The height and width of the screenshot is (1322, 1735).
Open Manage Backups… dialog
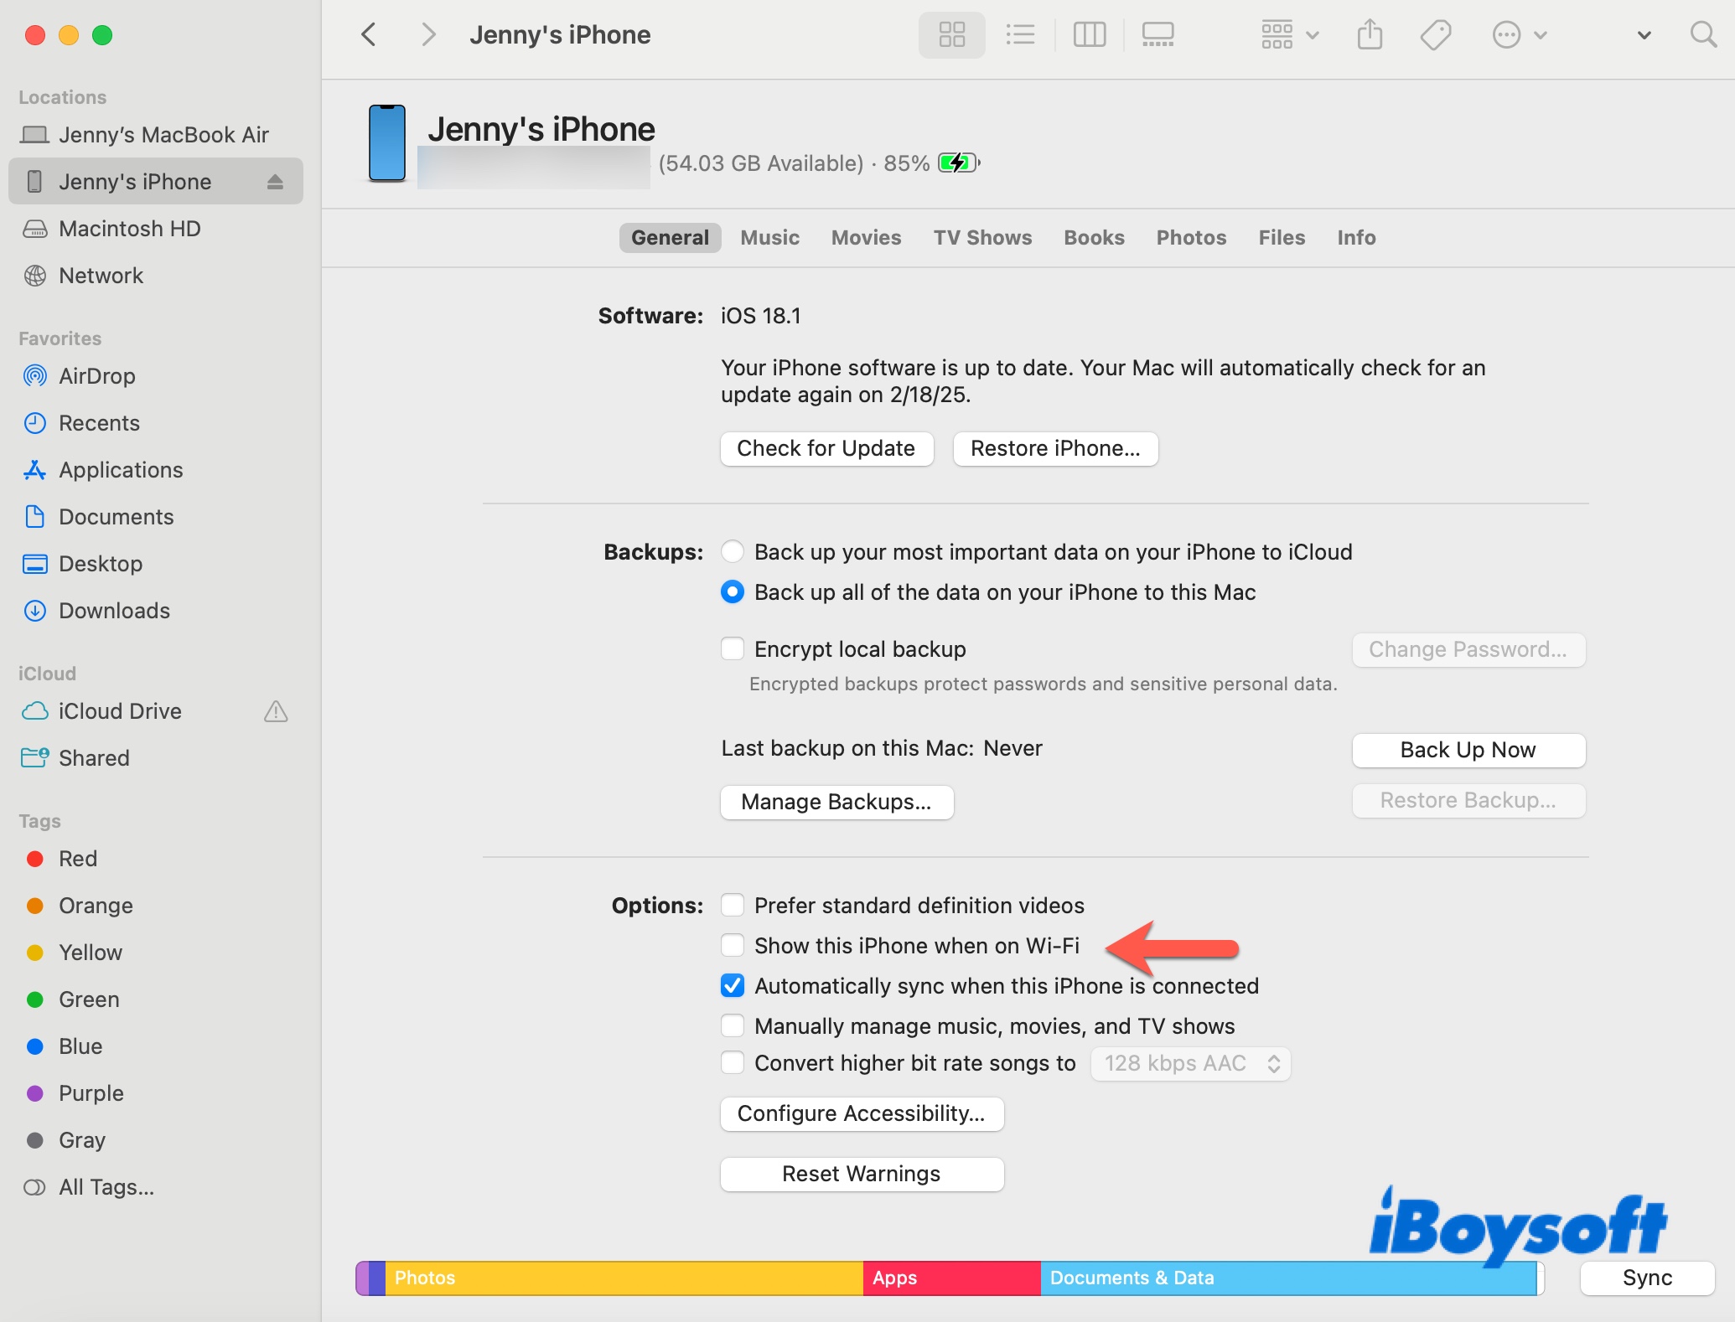pos(836,803)
